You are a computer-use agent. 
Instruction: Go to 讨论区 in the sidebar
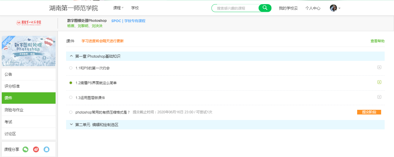coord(10,134)
